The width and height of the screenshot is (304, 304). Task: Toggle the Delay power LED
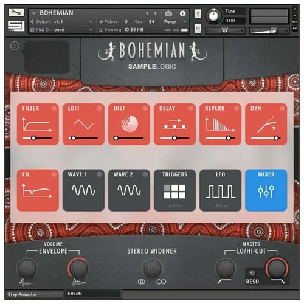191,108
